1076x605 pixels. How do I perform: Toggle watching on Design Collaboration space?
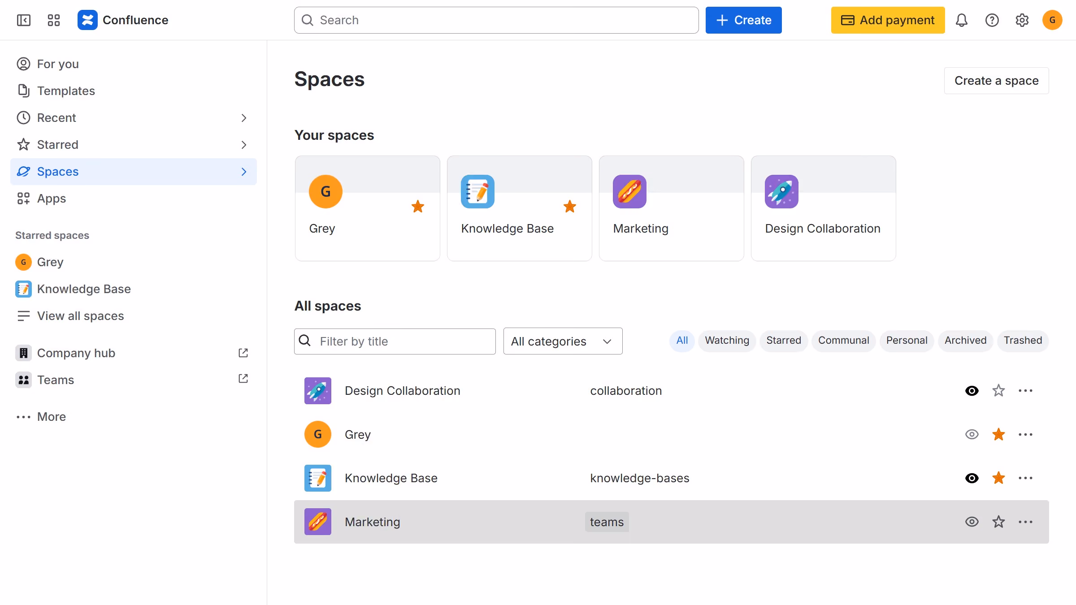click(x=972, y=391)
